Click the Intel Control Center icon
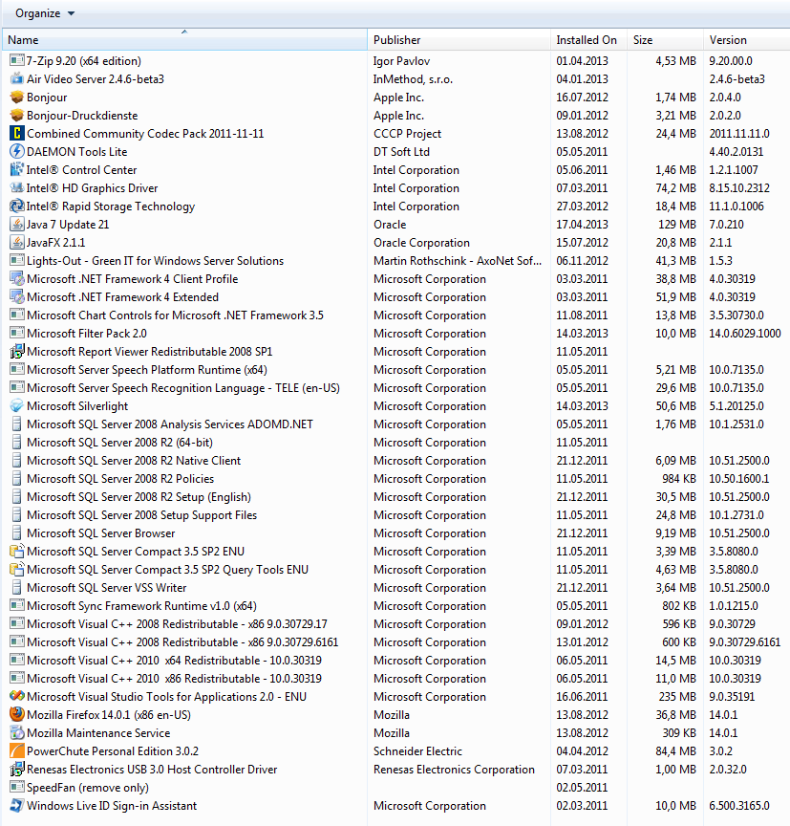This screenshot has height=826, width=790. click(x=17, y=169)
